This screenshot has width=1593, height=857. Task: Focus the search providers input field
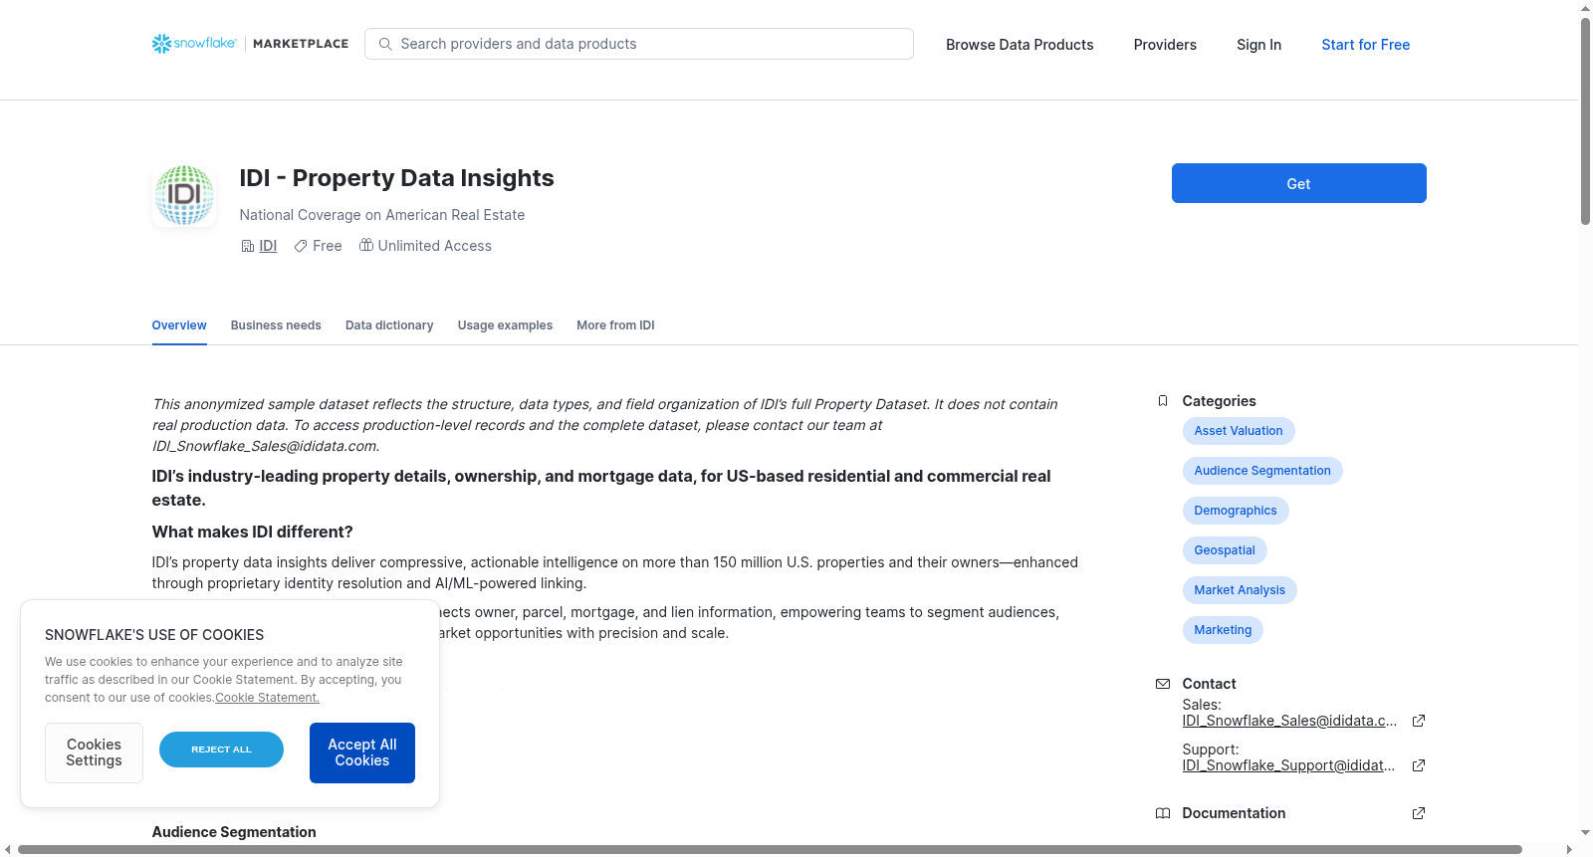pyautogui.click(x=639, y=44)
